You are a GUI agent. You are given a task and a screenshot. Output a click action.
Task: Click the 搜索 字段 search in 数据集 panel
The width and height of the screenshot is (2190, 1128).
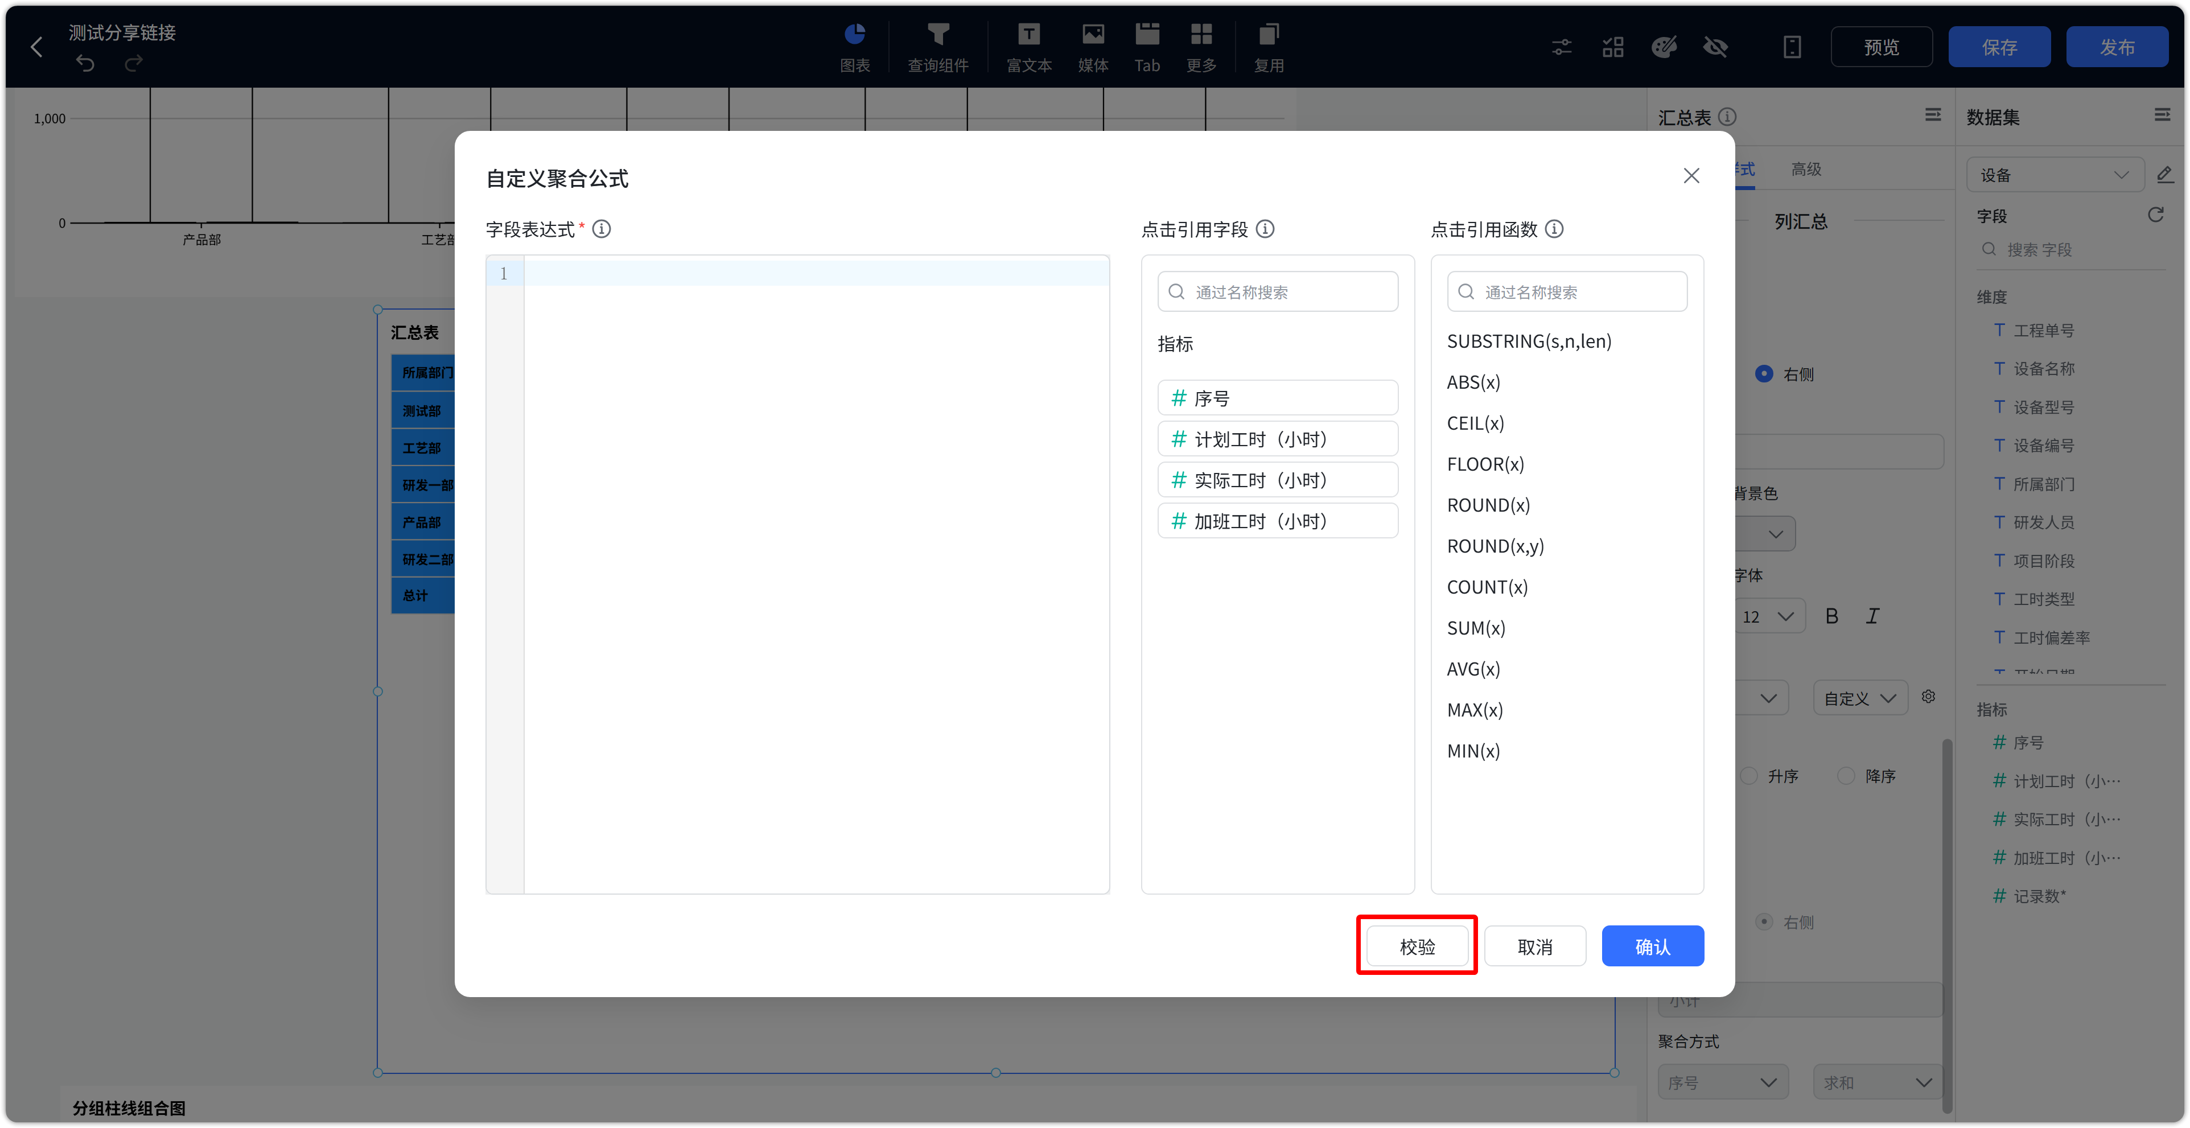(2070, 249)
